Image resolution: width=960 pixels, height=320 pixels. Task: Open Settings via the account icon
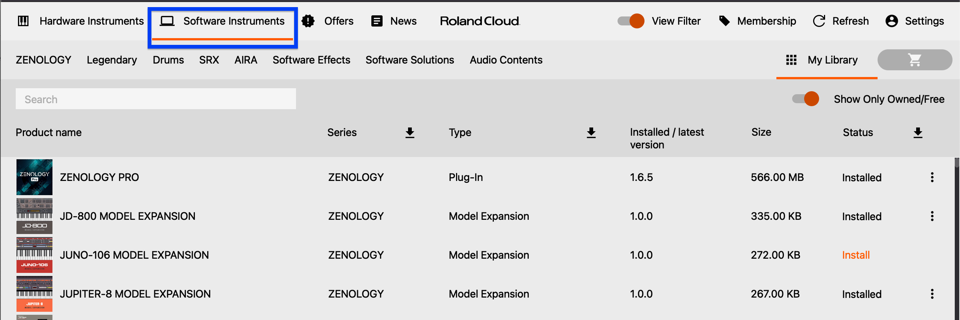pos(892,21)
